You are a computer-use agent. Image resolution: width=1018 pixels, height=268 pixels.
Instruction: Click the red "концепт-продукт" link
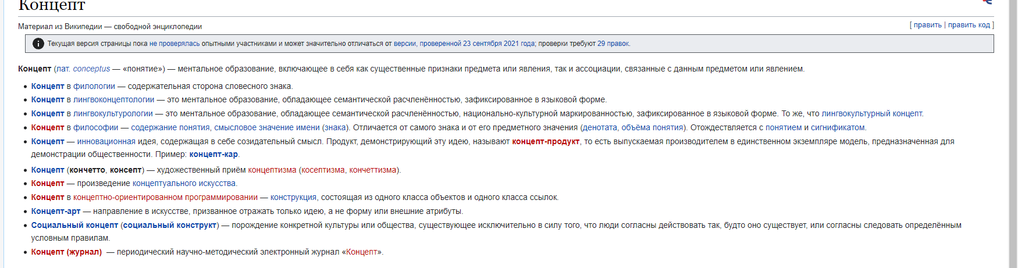pyautogui.click(x=545, y=141)
